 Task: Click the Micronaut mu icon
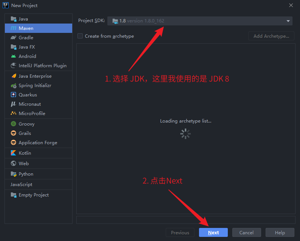13,104
